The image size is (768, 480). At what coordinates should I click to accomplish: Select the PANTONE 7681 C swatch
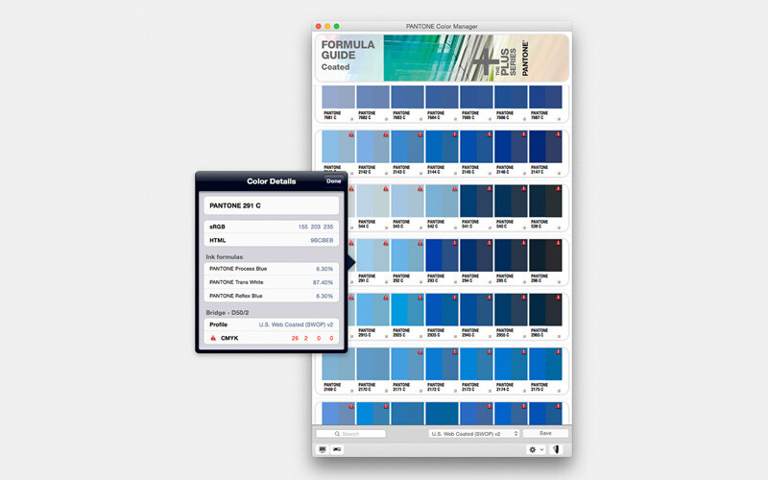pyautogui.click(x=339, y=97)
